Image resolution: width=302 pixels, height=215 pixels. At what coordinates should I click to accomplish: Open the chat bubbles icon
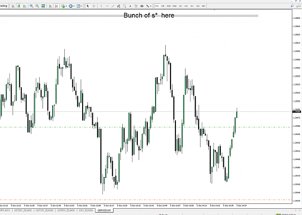(298, 6)
